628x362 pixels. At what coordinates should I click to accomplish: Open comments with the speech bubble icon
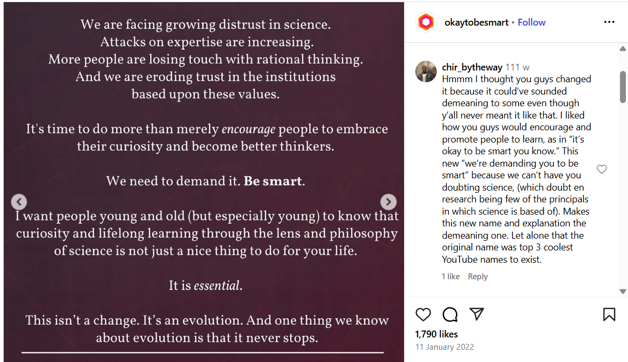pyautogui.click(x=449, y=315)
